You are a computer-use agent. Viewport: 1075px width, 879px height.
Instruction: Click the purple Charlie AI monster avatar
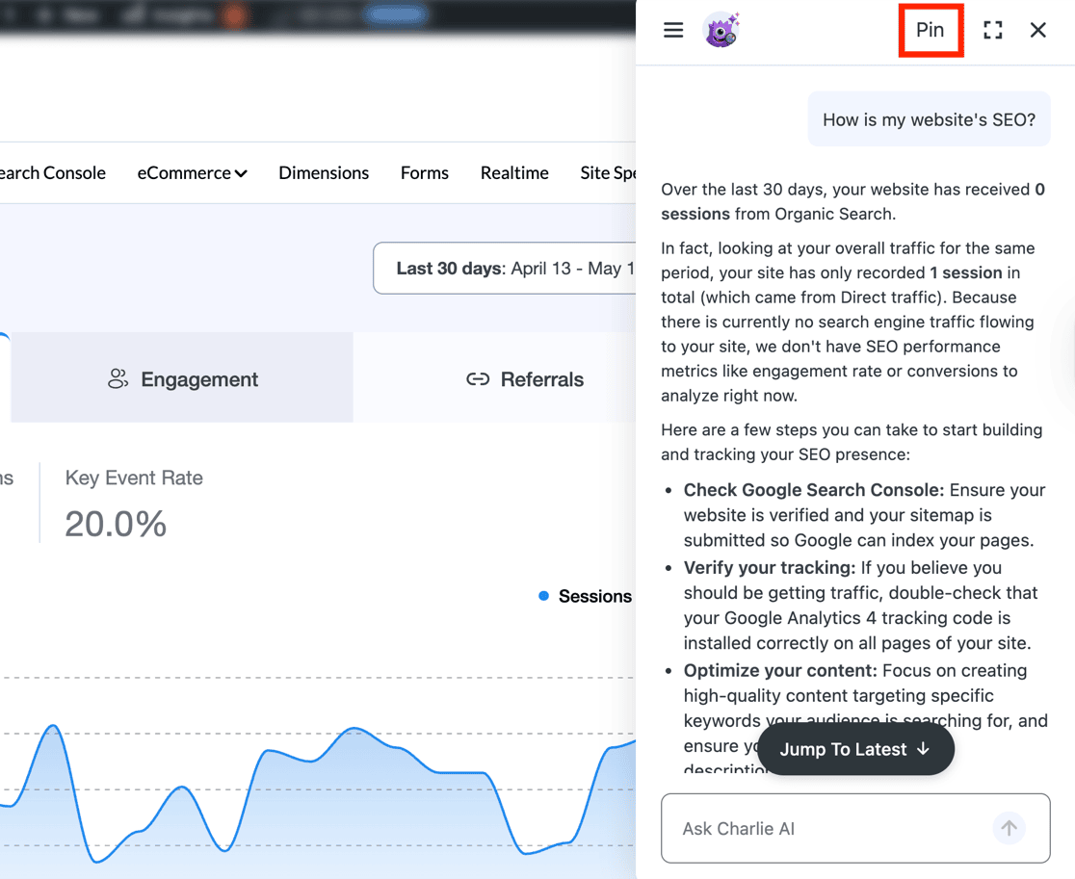click(721, 30)
